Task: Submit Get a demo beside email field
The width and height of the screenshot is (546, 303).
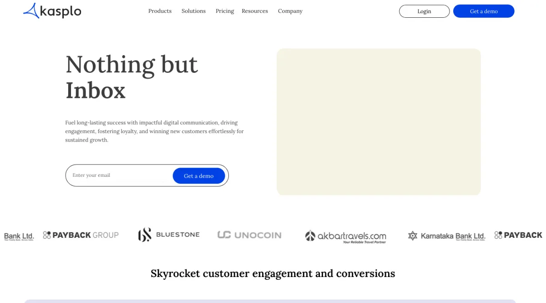Action: click(x=199, y=176)
